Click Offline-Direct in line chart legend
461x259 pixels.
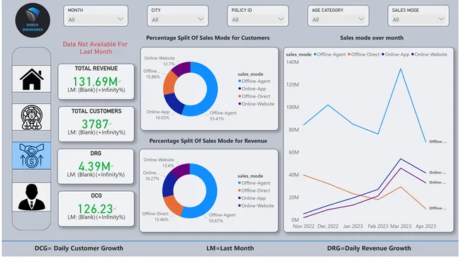[x=364, y=54]
